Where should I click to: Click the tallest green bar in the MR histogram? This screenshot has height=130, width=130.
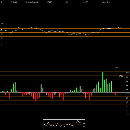point(102,82)
